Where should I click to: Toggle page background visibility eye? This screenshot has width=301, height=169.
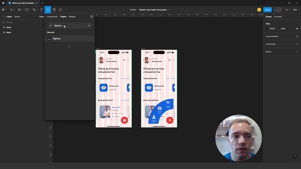point(297,29)
